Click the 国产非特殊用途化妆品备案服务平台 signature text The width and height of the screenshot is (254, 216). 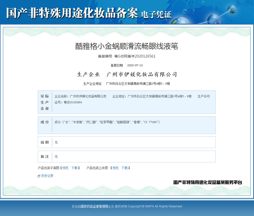208,182
